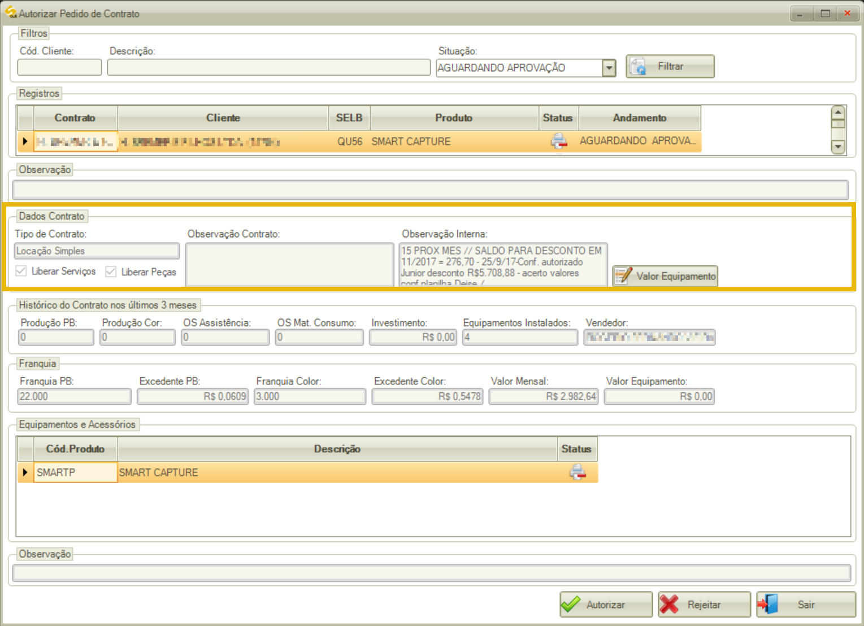
Task: Click the exit door icon on Sair
Action: (x=768, y=604)
